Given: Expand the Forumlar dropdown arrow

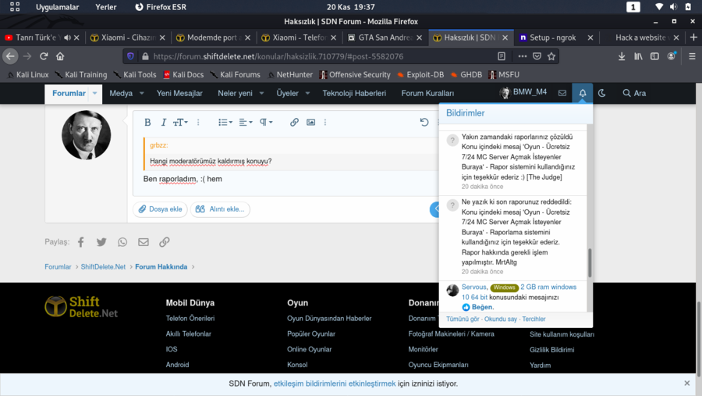Looking at the screenshot, I should click(x=95, y=93).
